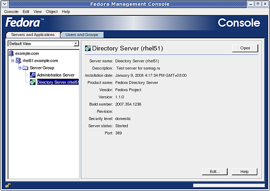Switch to the Users and Groups tab

[x=82, y=35]
